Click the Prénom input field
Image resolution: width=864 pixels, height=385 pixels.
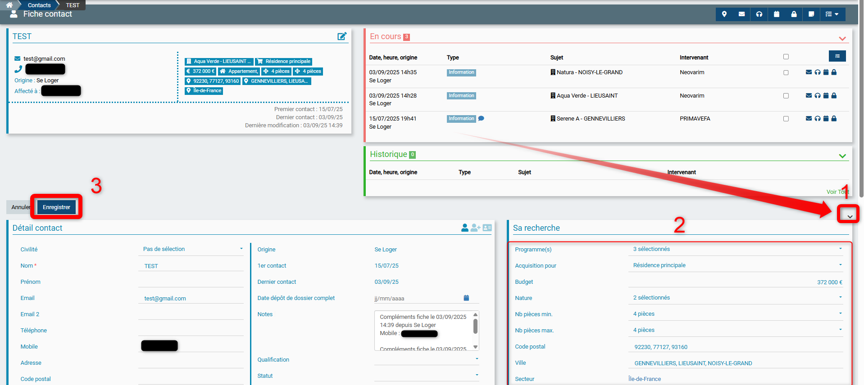point(191,282)
